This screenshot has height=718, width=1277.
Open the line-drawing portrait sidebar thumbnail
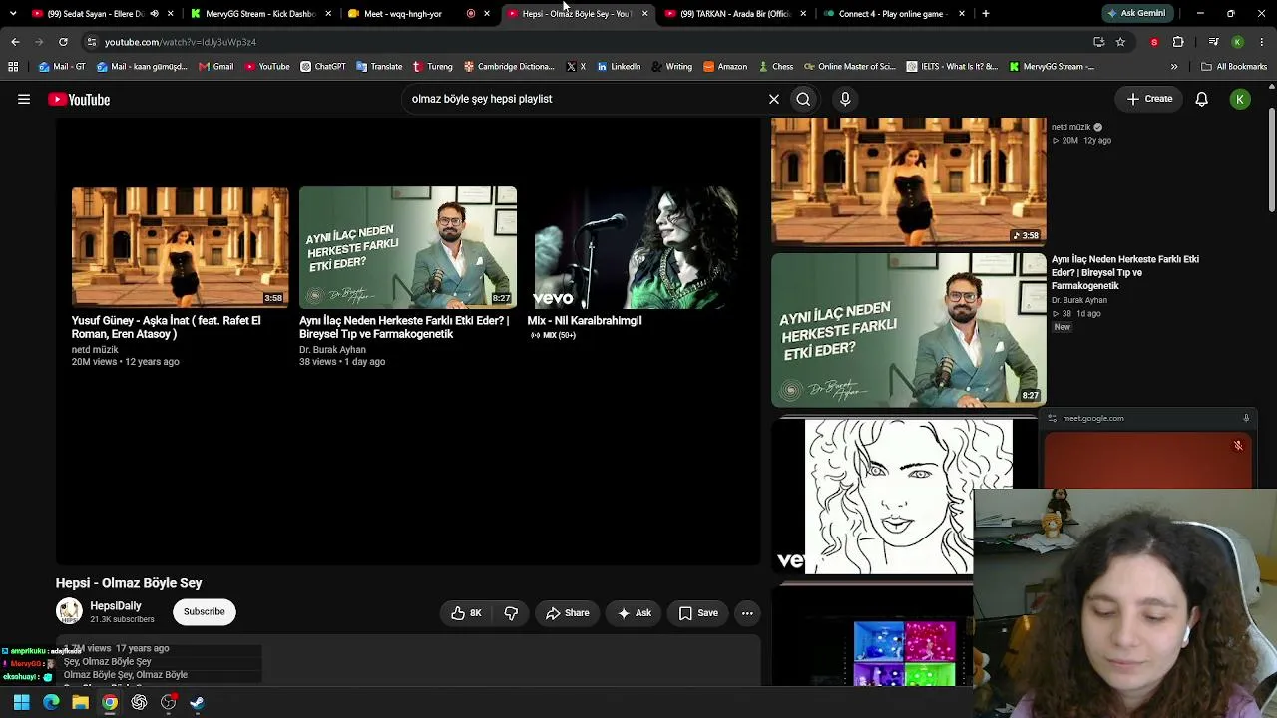(889, 497)
